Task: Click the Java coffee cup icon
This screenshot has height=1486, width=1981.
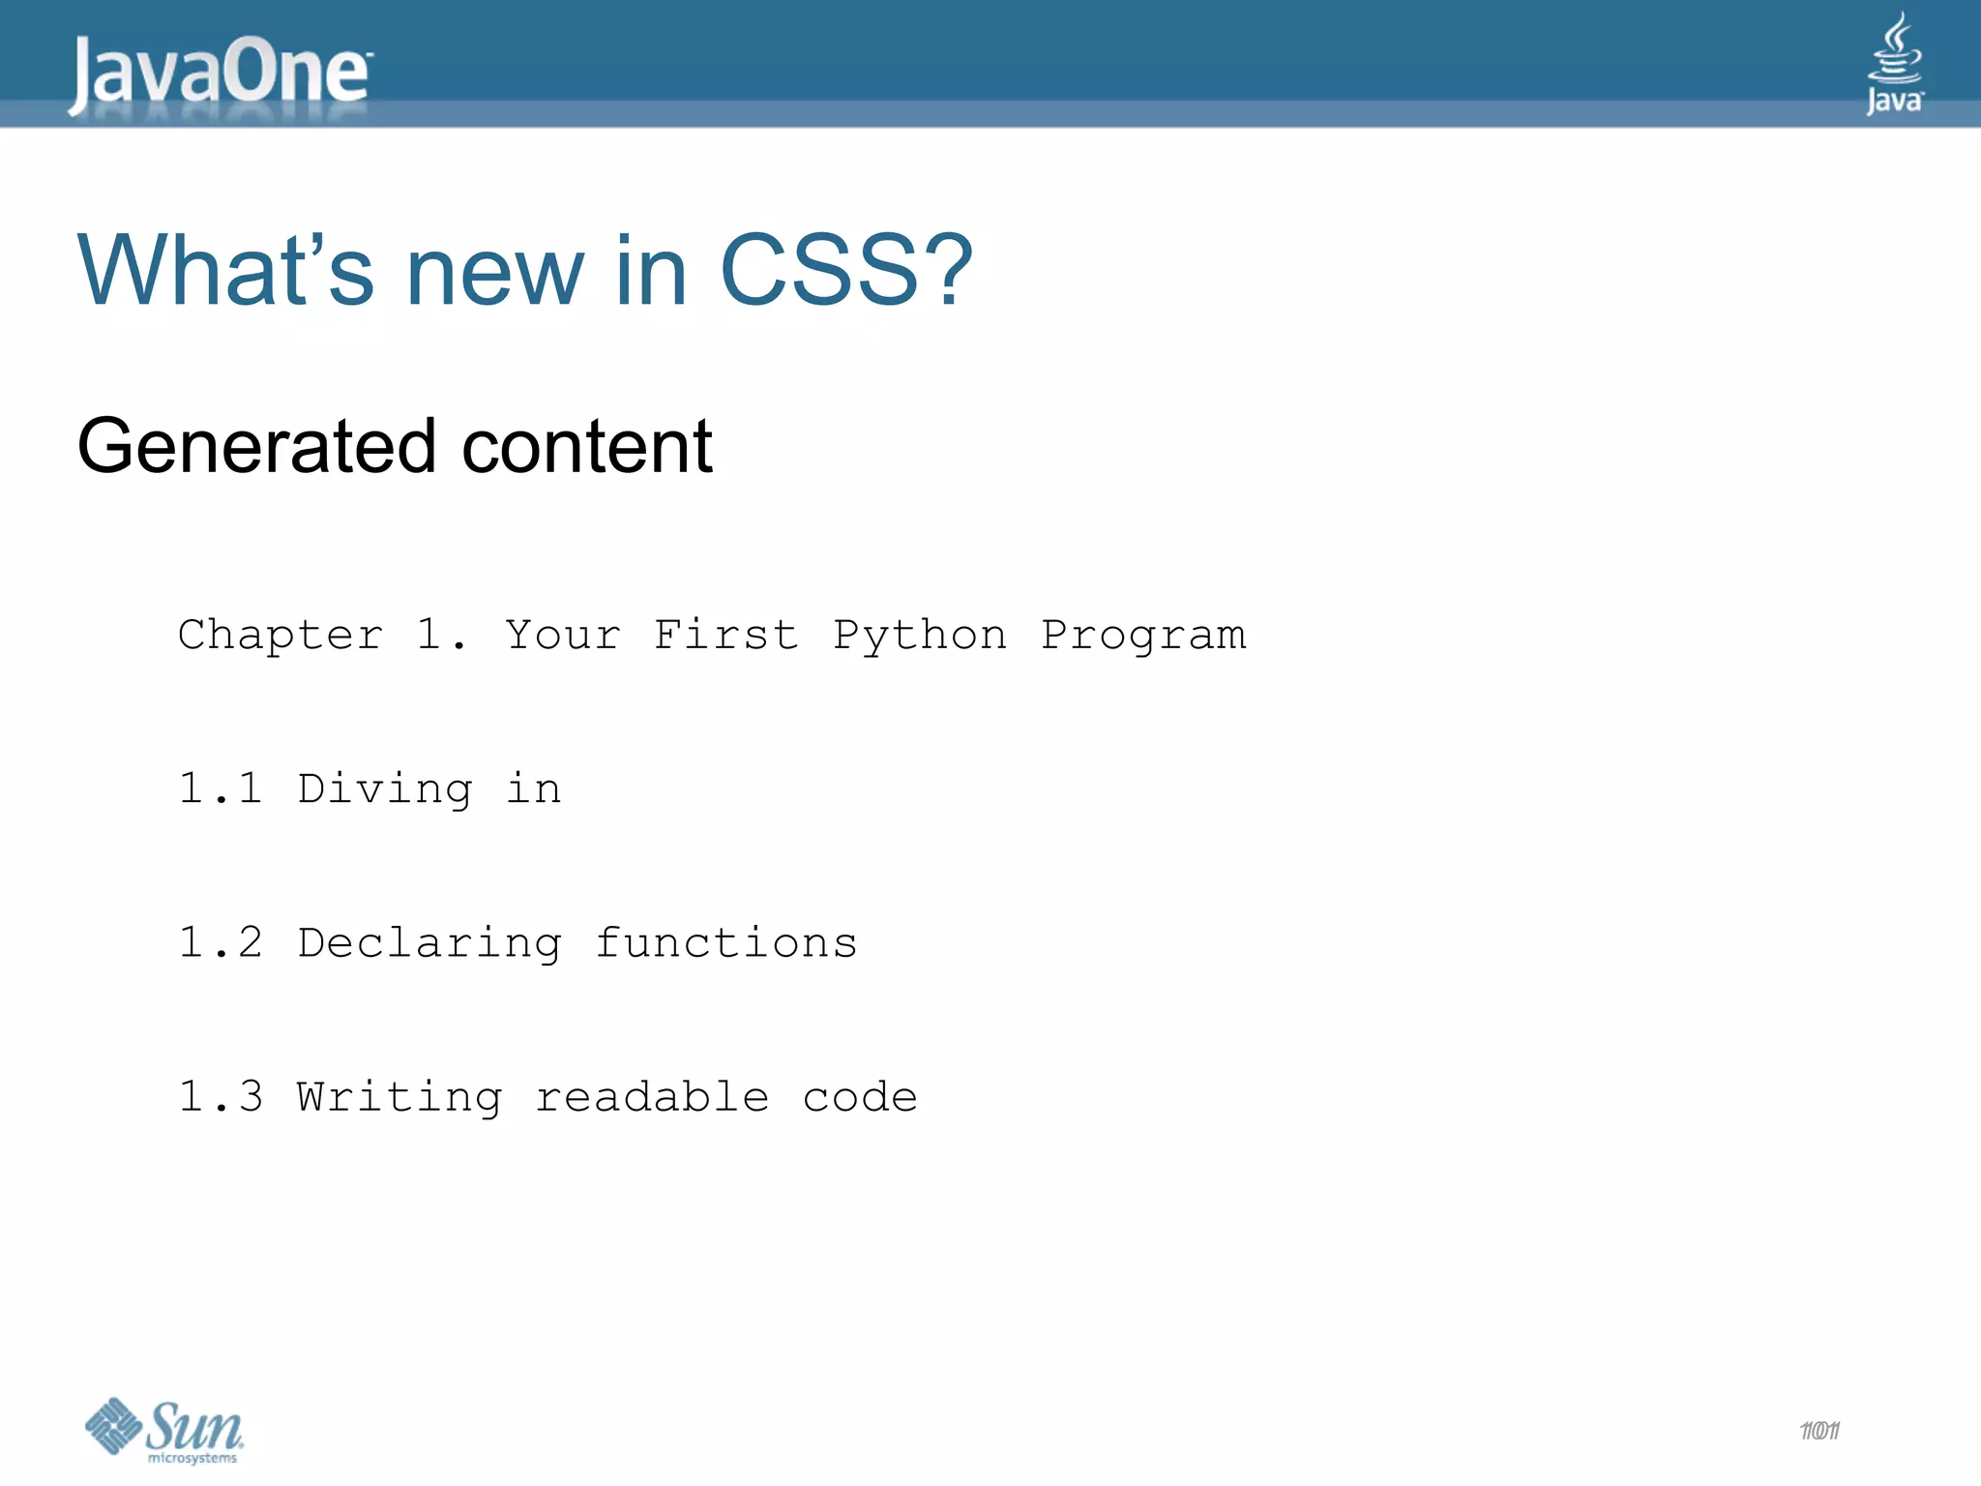Action: [1895, 48]
